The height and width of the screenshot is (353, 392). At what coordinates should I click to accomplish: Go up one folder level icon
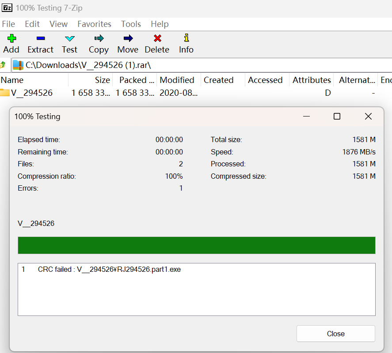point(4,65)
